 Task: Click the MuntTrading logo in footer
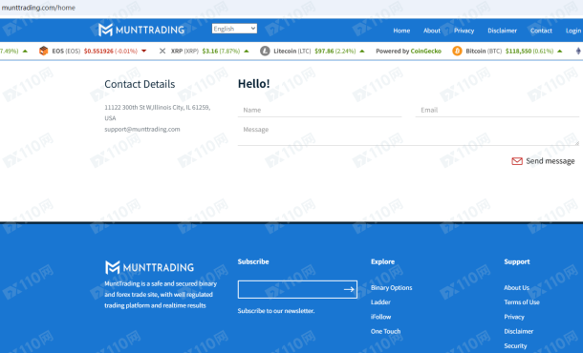(x=149, y=267)
